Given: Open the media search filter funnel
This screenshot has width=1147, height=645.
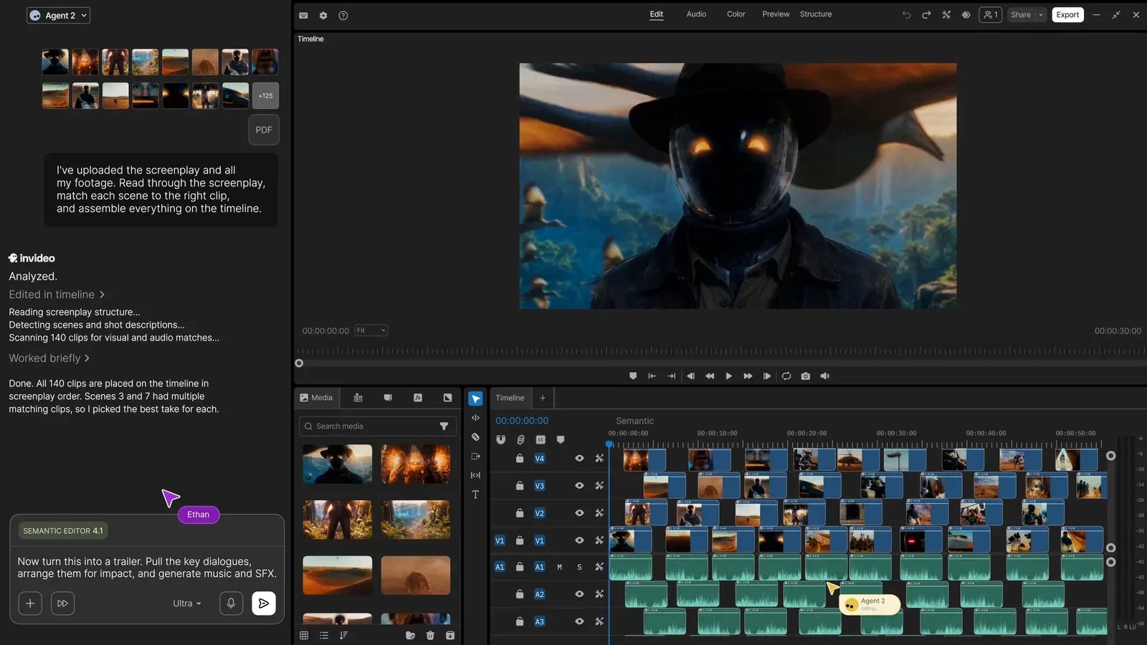Looking at the screenshot, I should (x=444, y=426).
